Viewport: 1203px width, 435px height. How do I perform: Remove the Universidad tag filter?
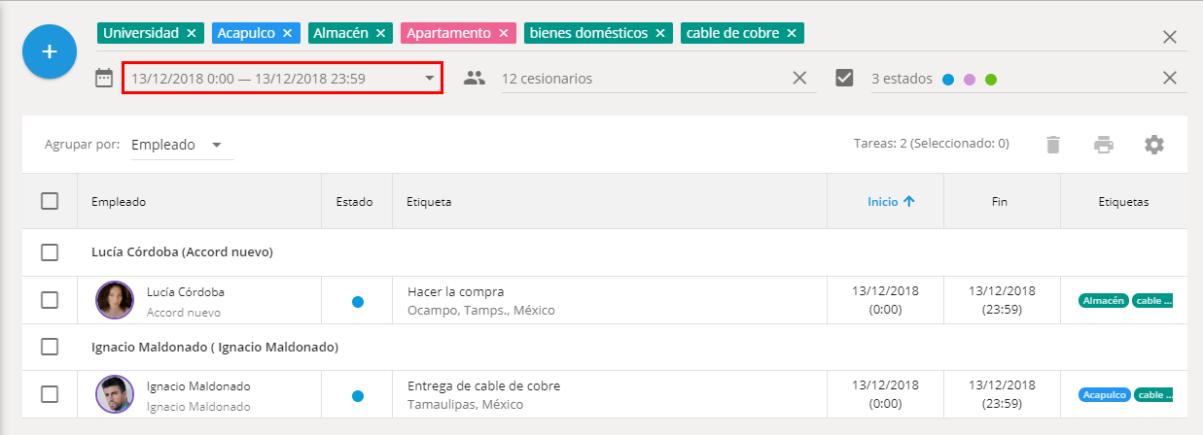[x=192, y=33]
